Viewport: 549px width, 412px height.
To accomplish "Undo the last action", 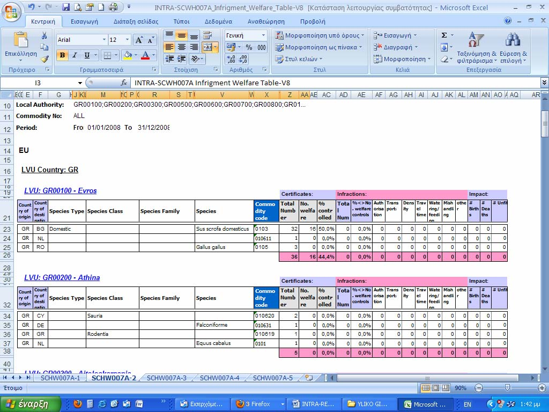I will pyautogui.click(x=31, y=6).
